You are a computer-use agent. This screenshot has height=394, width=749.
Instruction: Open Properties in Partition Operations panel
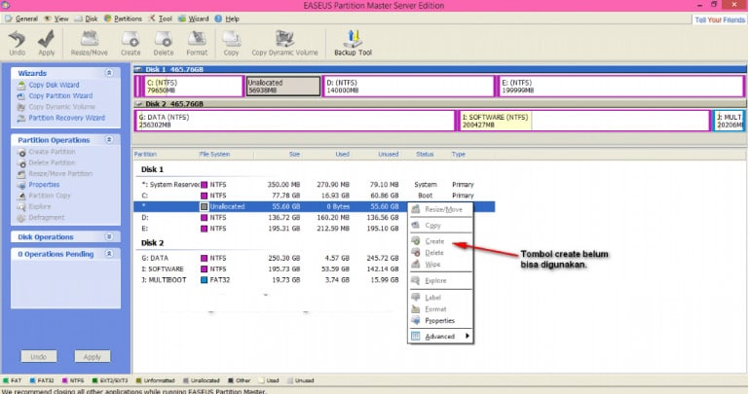pos(39,185)
